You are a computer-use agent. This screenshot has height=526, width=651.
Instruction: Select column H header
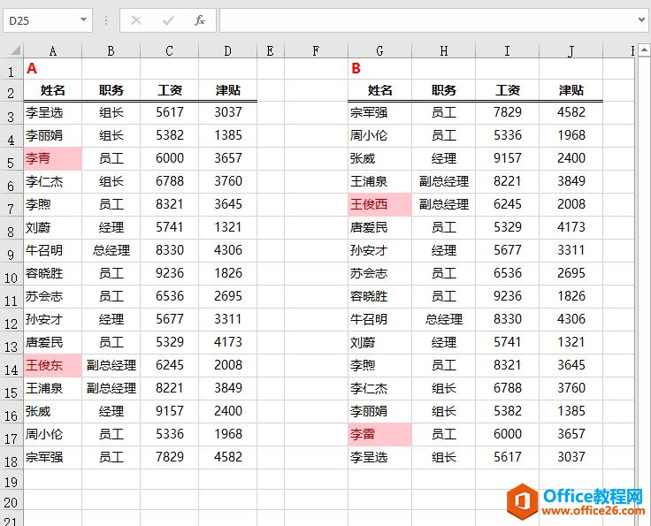tap(443, 51)
